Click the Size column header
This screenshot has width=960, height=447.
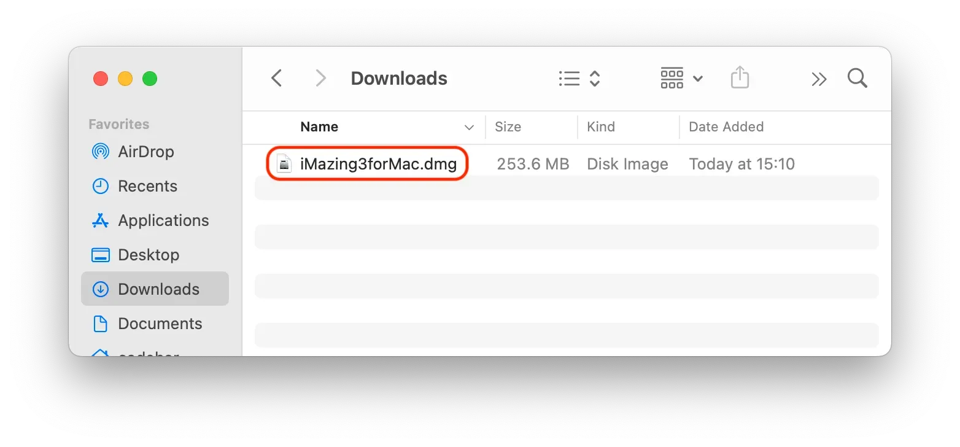click(x=508, y=126)
